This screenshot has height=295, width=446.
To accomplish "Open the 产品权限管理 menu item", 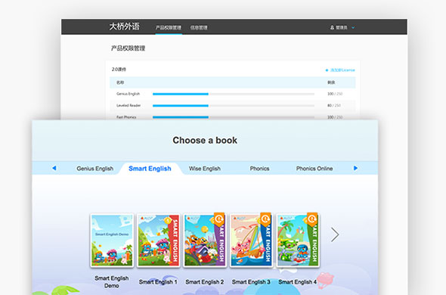I will [x=169, y=28].
